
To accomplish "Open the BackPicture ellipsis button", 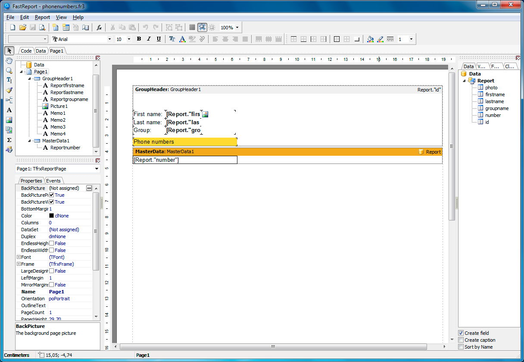I will tap(89, 188).
